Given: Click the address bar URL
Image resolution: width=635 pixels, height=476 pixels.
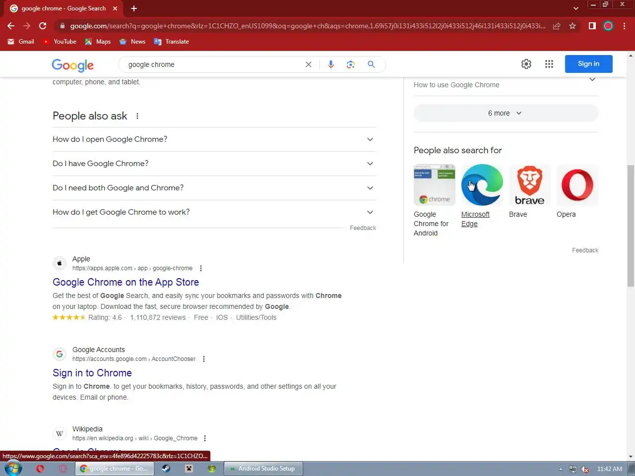Looking at the screenshot, I should [308, 26].
